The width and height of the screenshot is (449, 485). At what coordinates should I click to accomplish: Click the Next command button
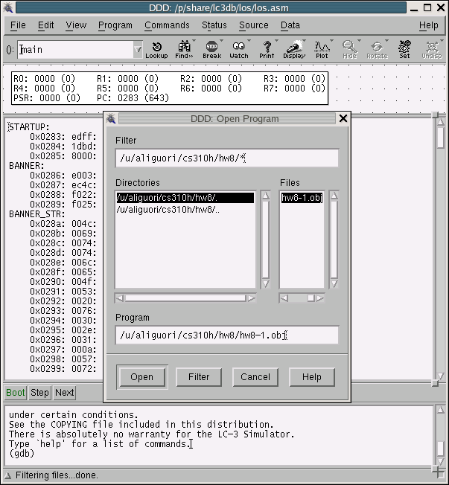pos(64,393)
